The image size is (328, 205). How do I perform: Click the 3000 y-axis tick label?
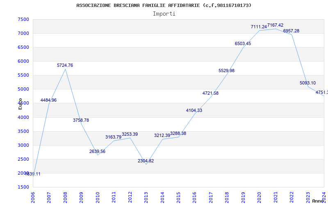23,146
